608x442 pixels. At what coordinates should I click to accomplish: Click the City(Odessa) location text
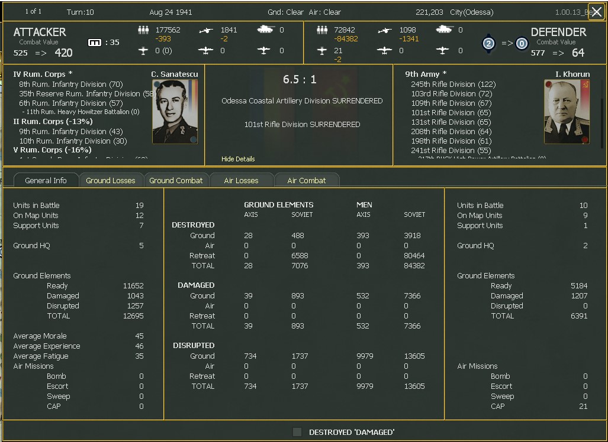472,12
